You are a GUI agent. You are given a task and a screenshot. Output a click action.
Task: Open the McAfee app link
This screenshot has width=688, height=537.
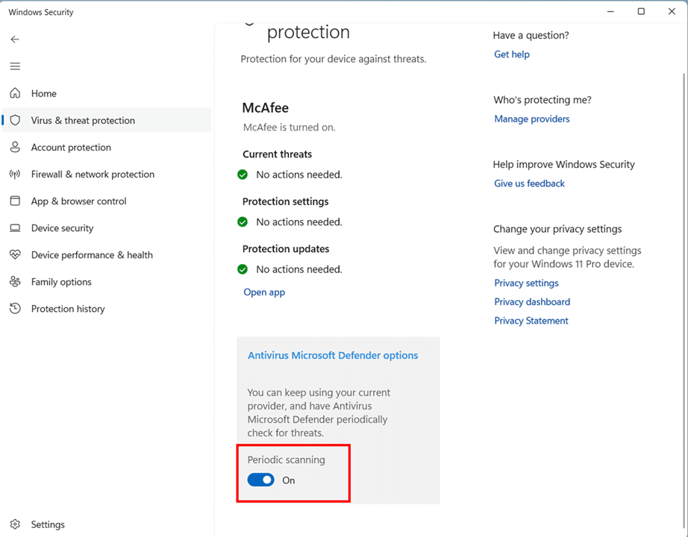(x=264, y=292)
